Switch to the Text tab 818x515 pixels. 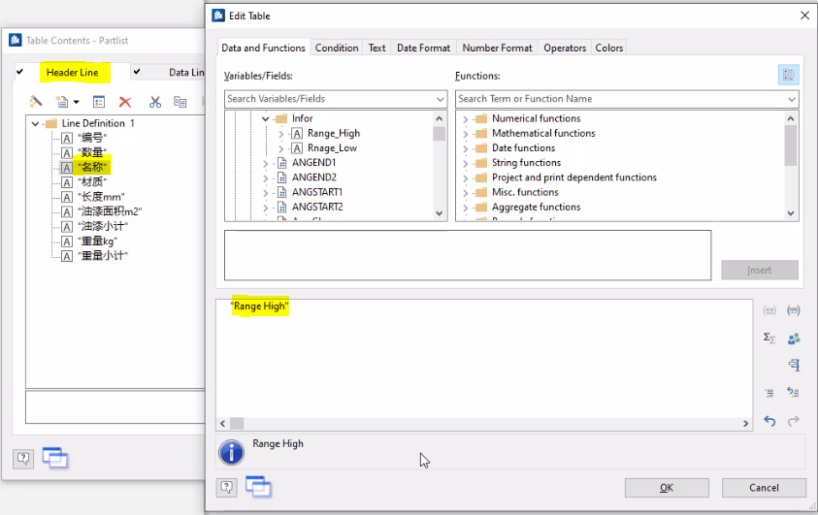pyautogui.click(x=376, y=48)
